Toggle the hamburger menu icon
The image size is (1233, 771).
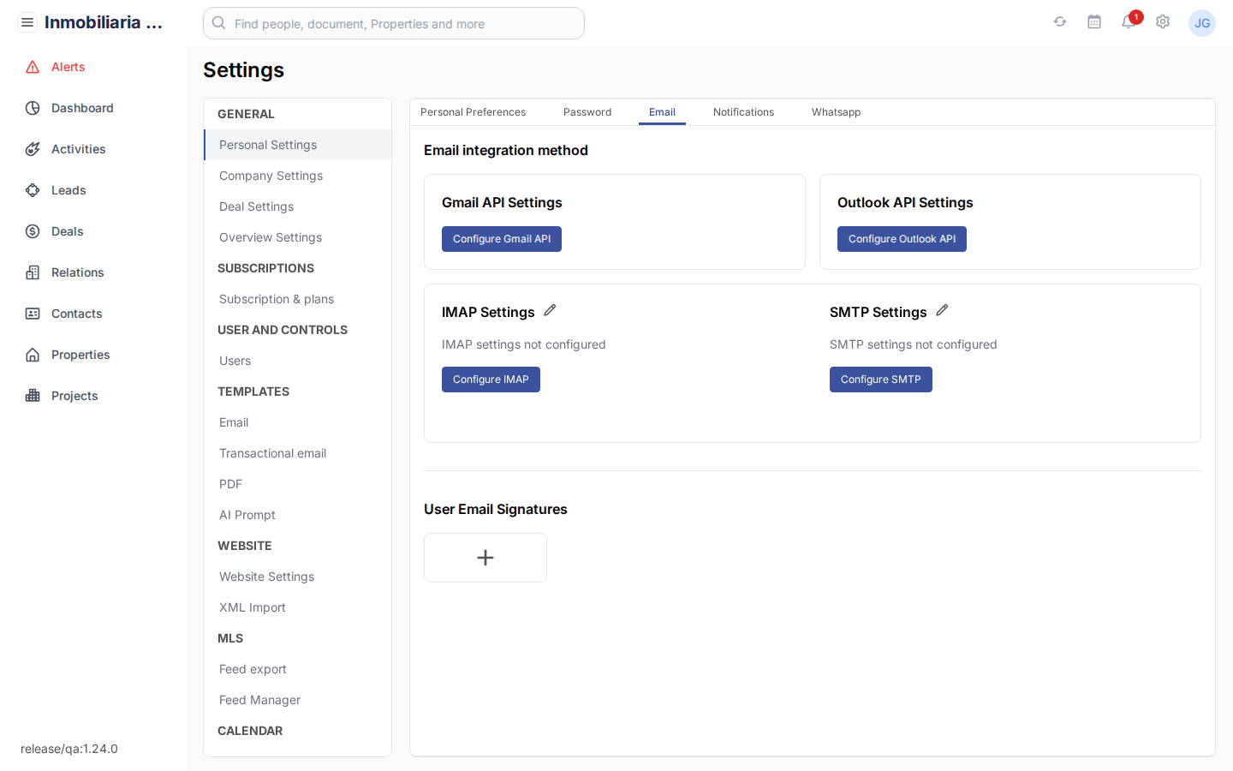point(27,22)
